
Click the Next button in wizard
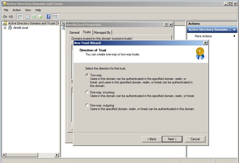(x=172, y=139)
